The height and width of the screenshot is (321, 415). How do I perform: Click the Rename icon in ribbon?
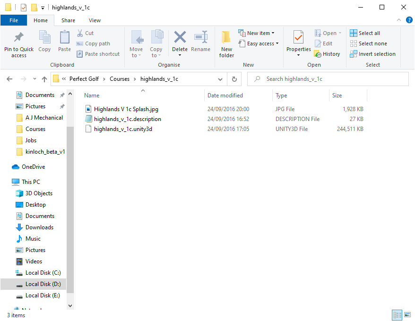(x=201, y=38)
